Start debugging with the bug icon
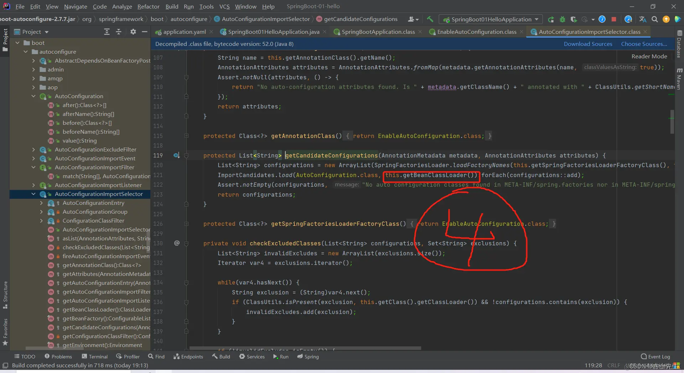The width and height of the screenshot is (684, 373). click(563, 19)
